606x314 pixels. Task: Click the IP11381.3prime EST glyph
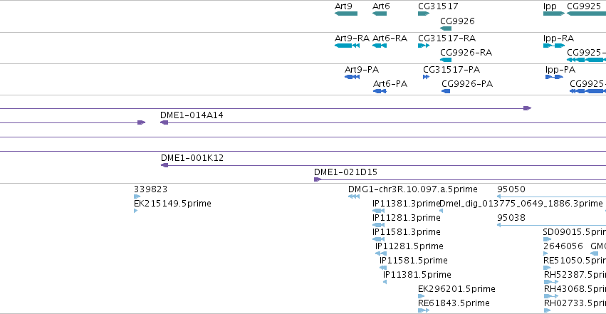pyautogui.click(x=378, y=211)
